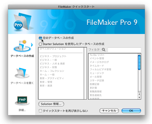Viewport: 152px width, 124px height.
Task: Click the filter magnifying glass icon
Action: 104,50
